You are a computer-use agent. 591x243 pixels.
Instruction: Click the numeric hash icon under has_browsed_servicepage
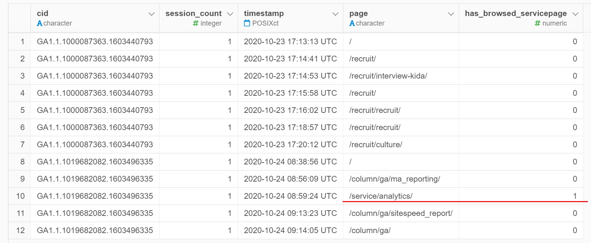click(538, 23)
